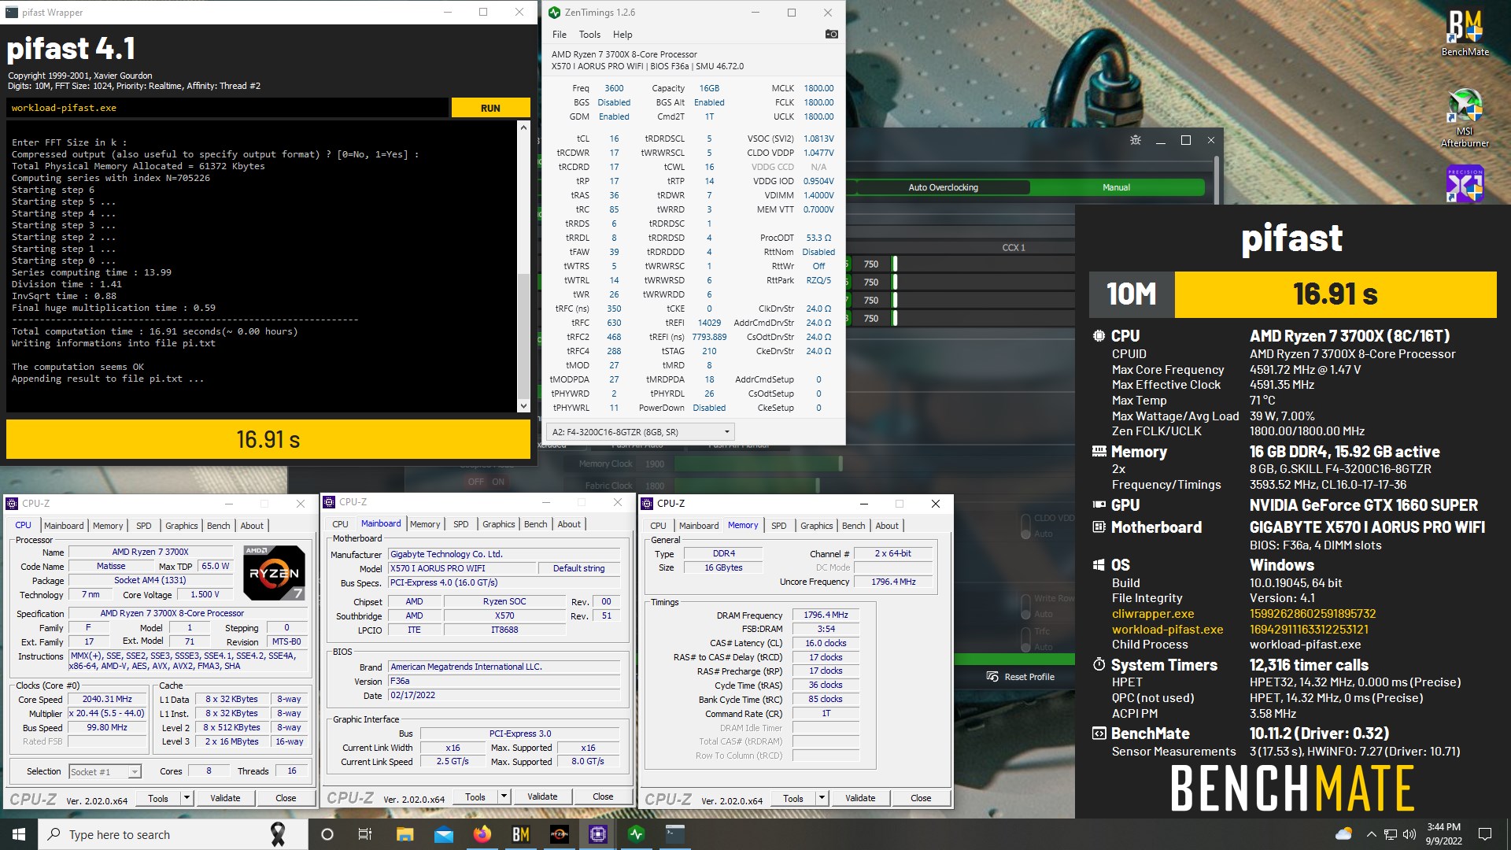Click Validate in CPU-Z CPU window
Screen dimensions: 1511x850
pyautogui.click(x=225, y=798)
